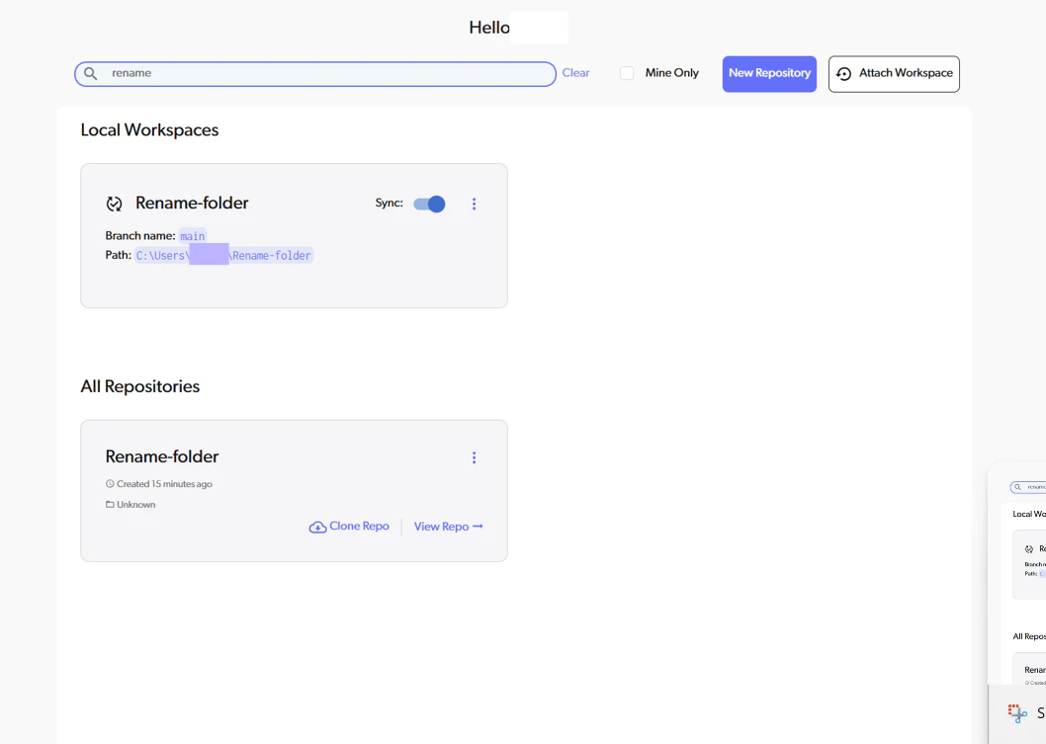Click the search magnifier icon
Image resolution: width=1046 pixels, height=744 pixels.
pos(91,74)
